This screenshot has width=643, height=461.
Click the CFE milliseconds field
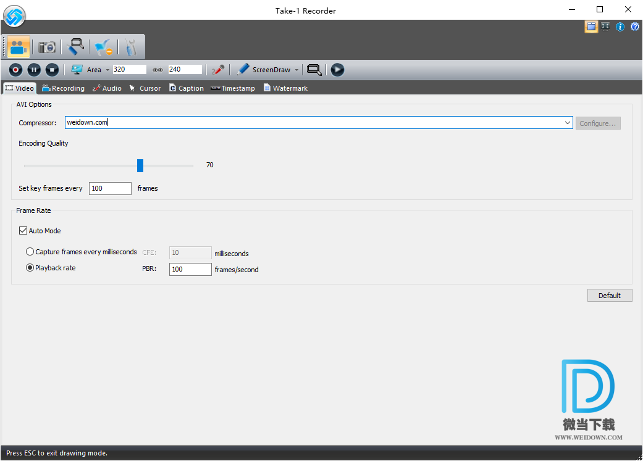pyautogui.click(x=190, y=253)
